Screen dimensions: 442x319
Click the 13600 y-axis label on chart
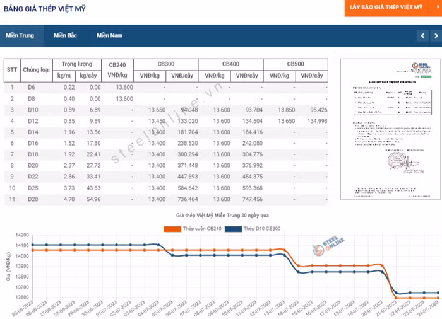(x=22, y=298)
